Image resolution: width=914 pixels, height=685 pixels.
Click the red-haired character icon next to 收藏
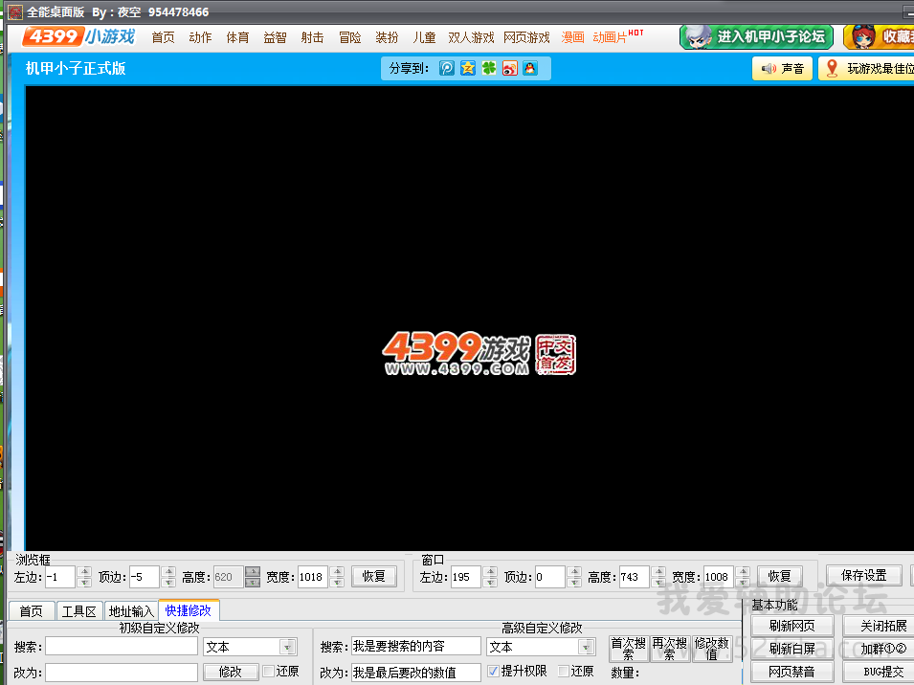(x=864, y=36)
